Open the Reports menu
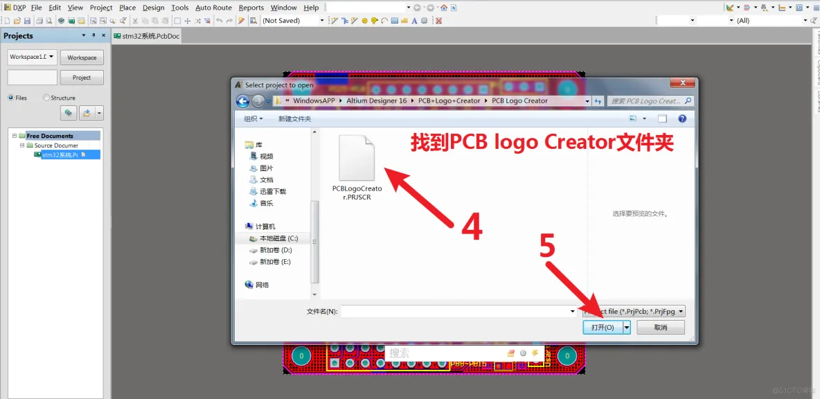 251,8
